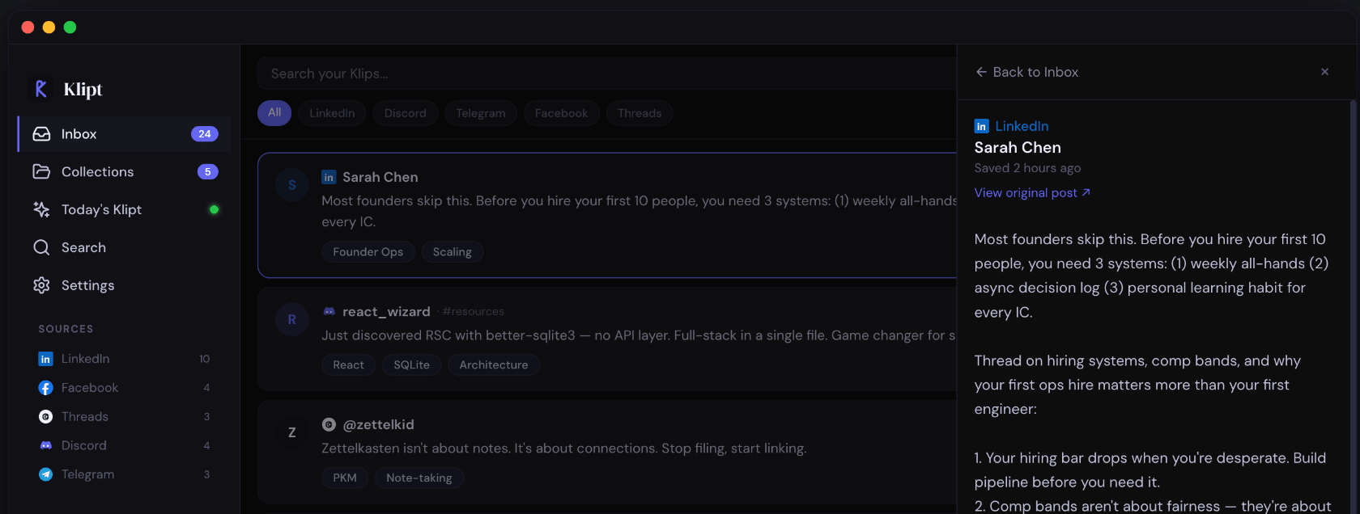Select Facebook source in sidebar
The image size is (1360, 514).
(x=125, y=388)
